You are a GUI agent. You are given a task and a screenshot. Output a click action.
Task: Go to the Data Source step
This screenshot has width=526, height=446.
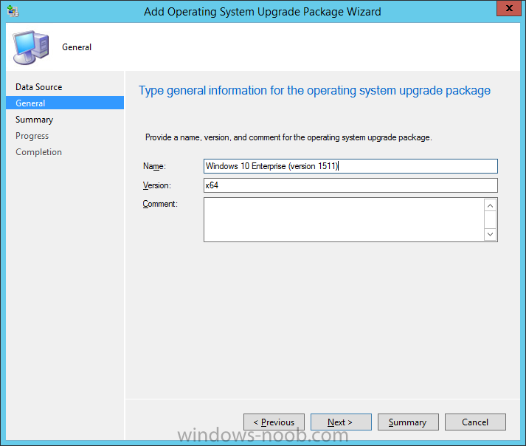pyautogui.click(x=38, y=87)
